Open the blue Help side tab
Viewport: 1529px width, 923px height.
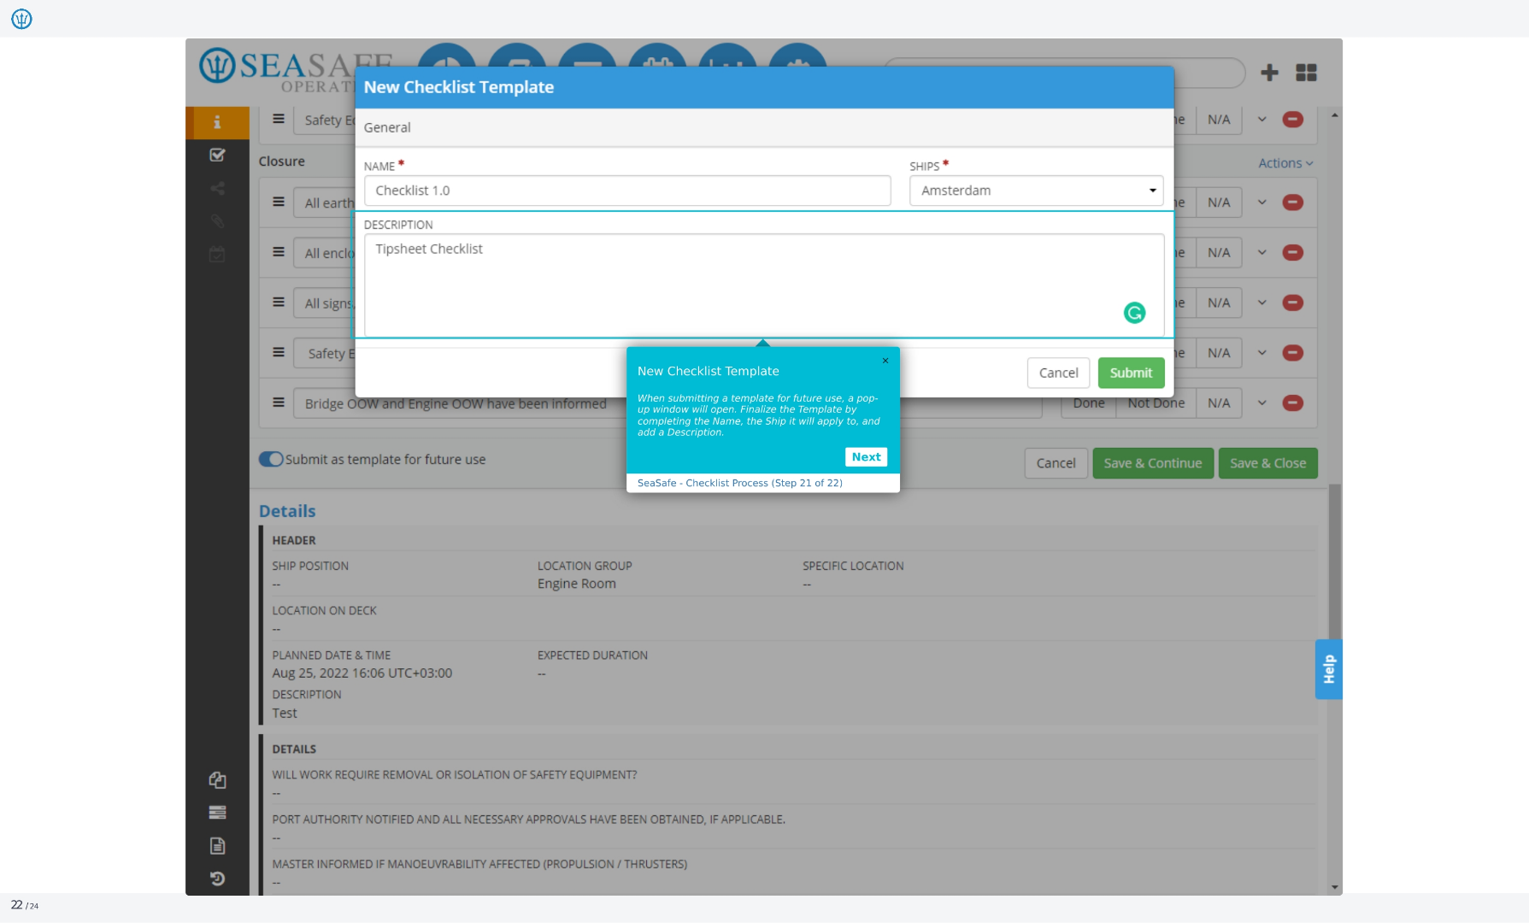(1328, 669)
